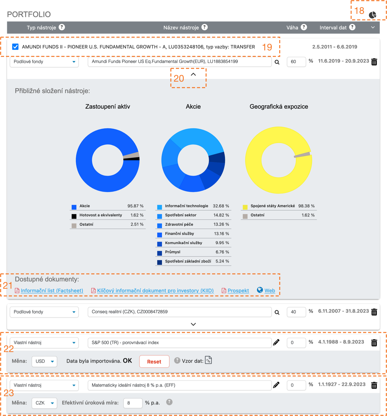The image size is (387, 416).
Task: Click help icon after % p.a.
Action: [169, 402]
